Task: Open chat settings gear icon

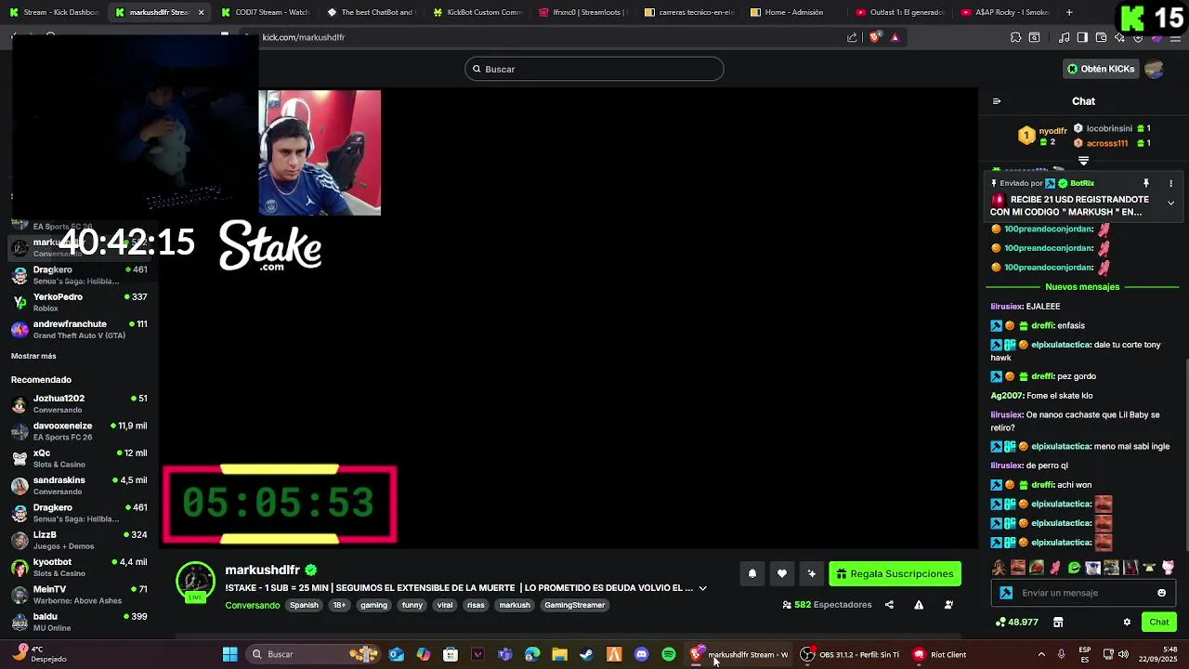Action: point(1127,623)
